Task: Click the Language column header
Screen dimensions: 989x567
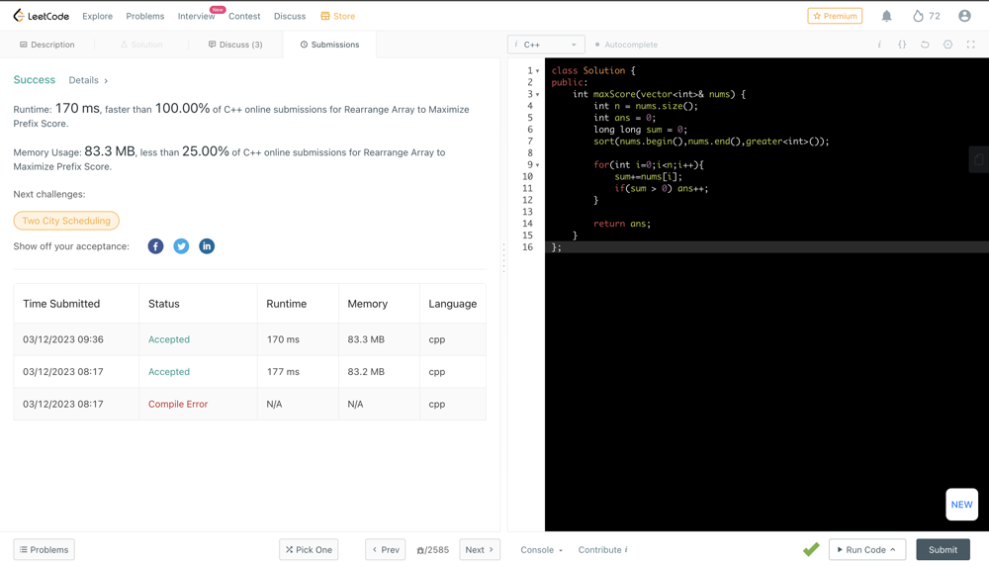Action: pos(452,304)
